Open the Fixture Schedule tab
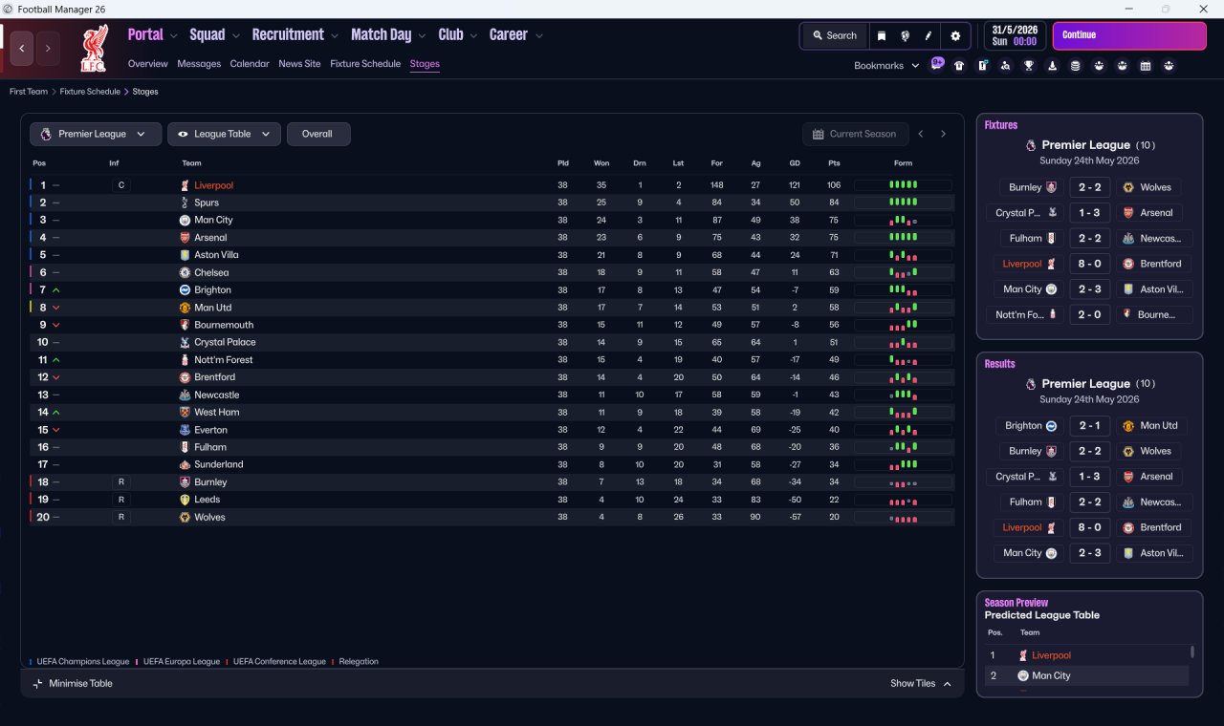The height and width of the screenshot is (726, 1224). coord(365,64)
